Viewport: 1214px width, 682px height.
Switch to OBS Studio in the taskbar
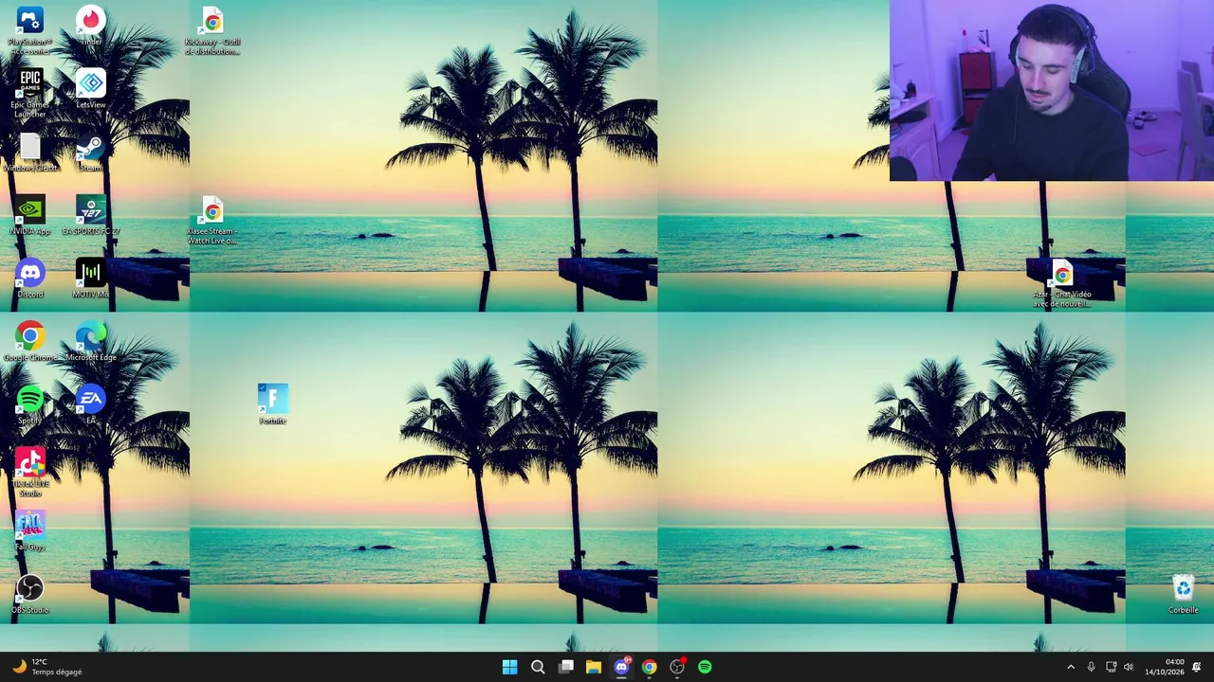click(677, 667)
